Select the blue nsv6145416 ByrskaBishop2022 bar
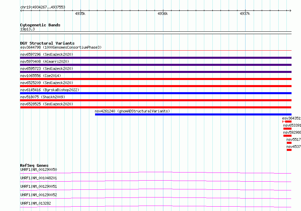 [x=156, y=93]
